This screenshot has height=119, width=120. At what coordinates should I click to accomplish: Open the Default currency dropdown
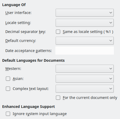[85, 41]
